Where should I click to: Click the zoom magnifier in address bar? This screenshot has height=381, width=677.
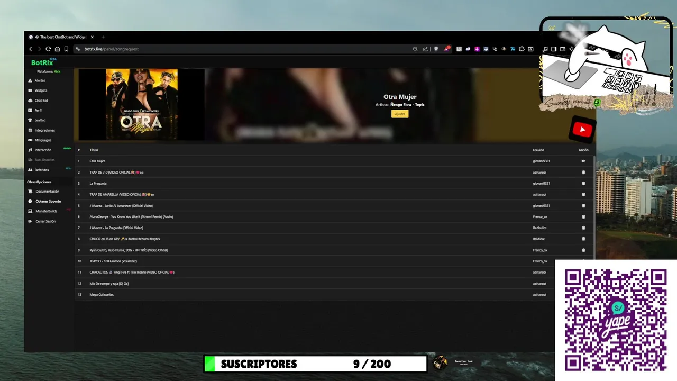415,49
